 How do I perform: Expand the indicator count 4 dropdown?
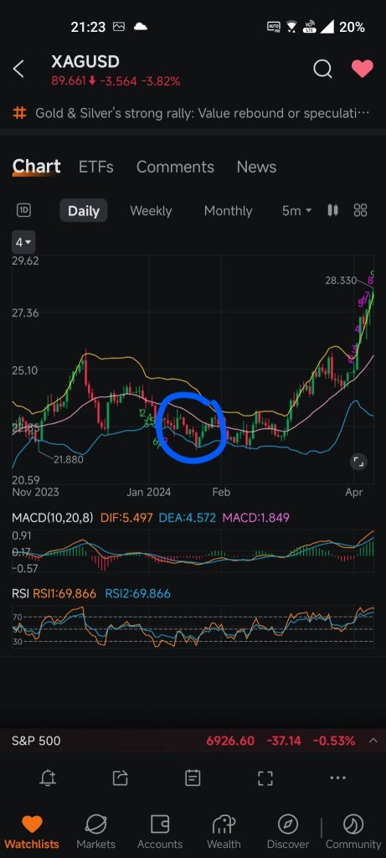coord(23,241)
